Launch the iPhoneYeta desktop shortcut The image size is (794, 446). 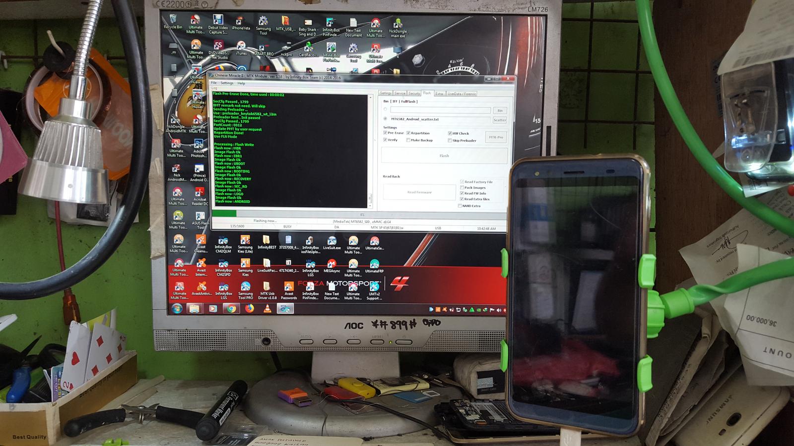coord(241,23)
